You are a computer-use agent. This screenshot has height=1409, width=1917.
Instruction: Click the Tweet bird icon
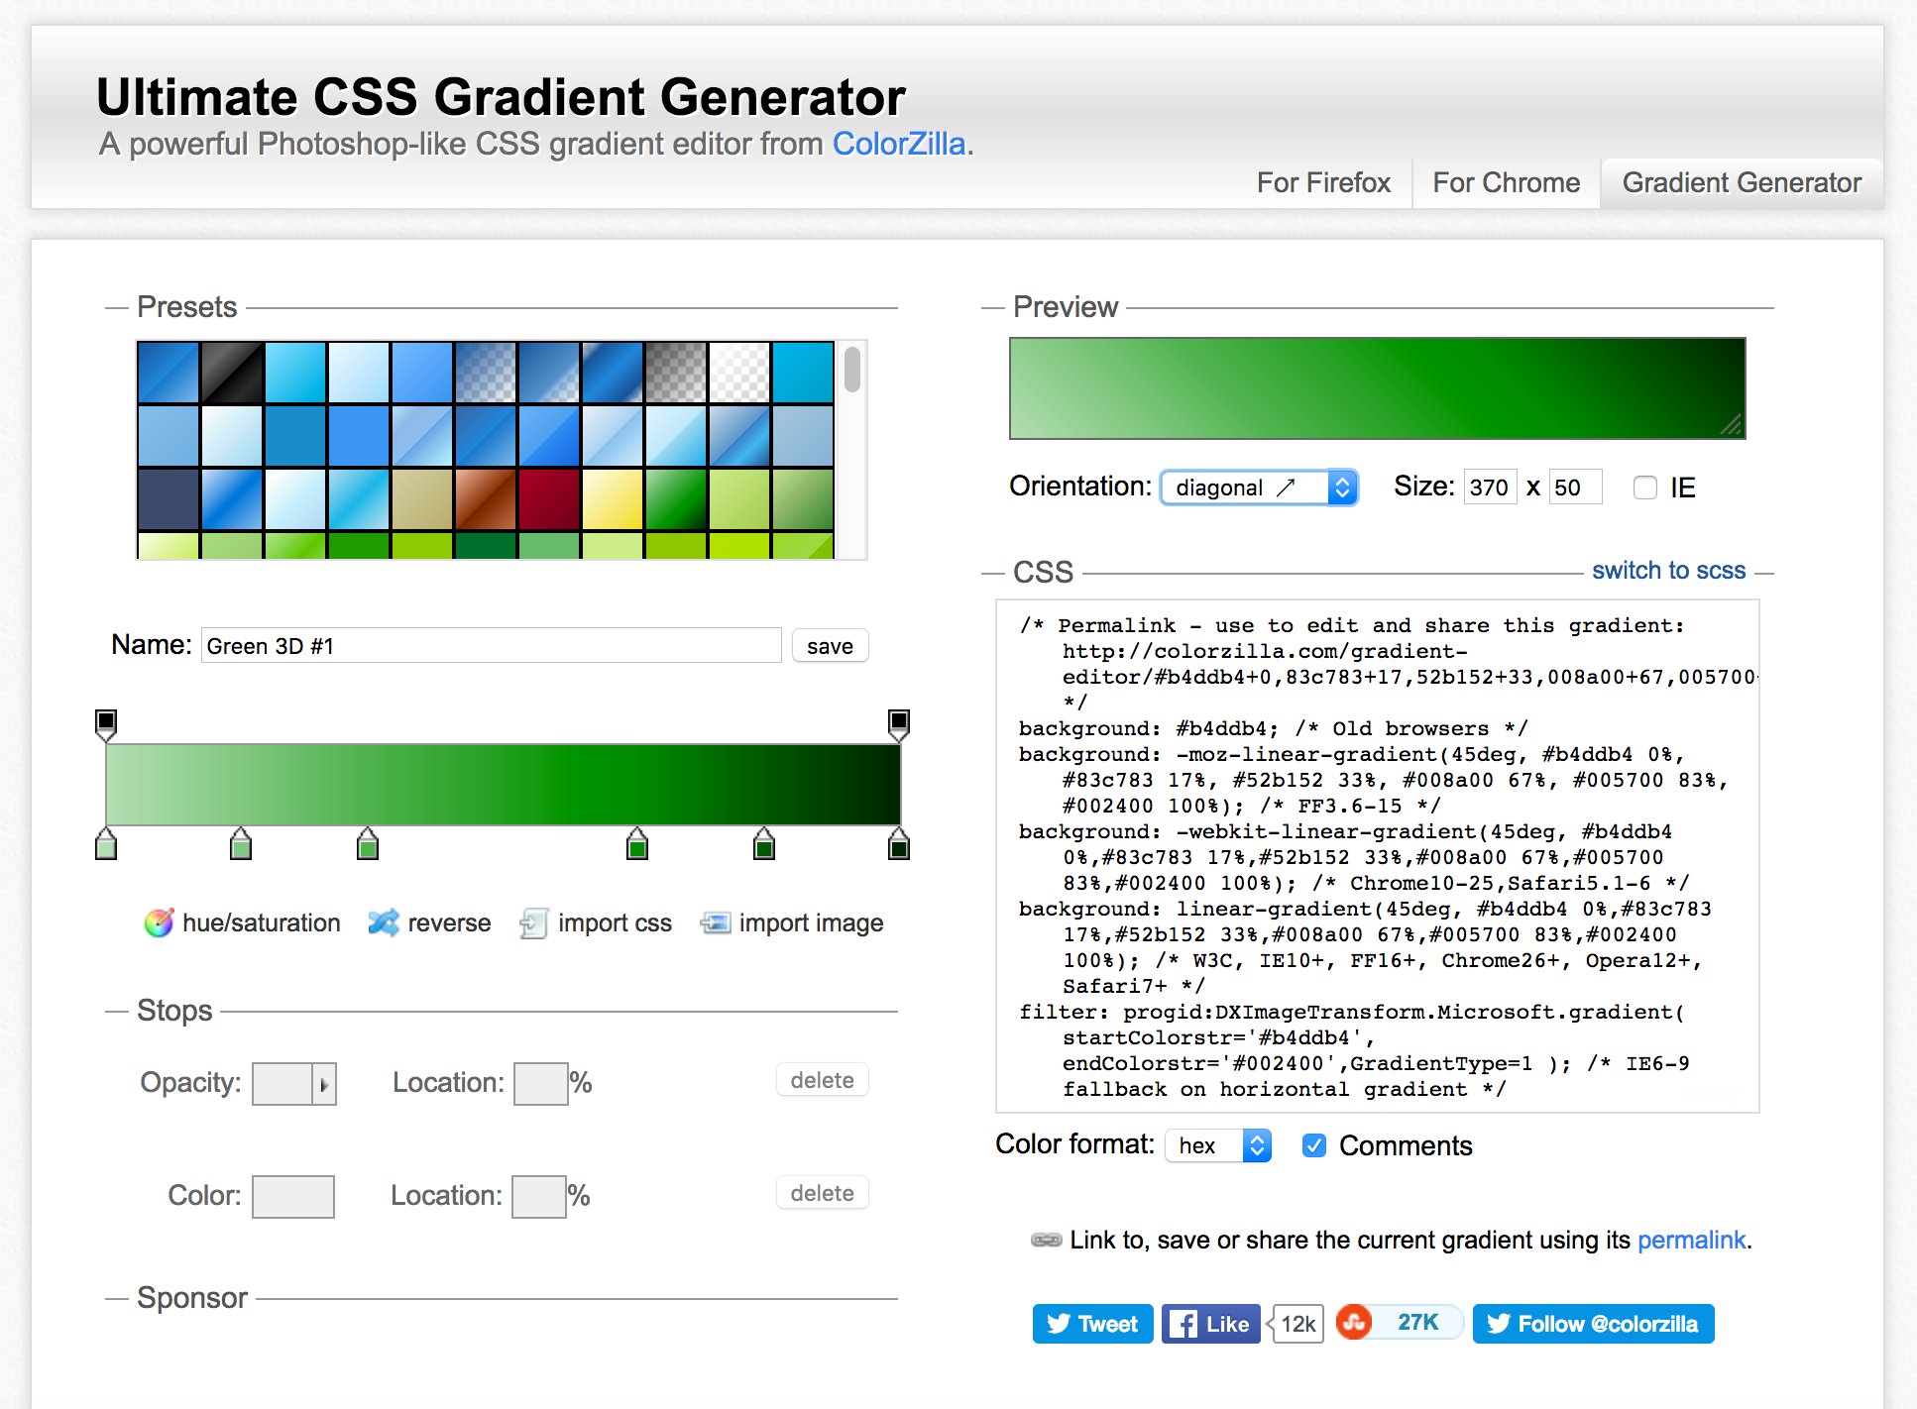click(1060, 1323)
